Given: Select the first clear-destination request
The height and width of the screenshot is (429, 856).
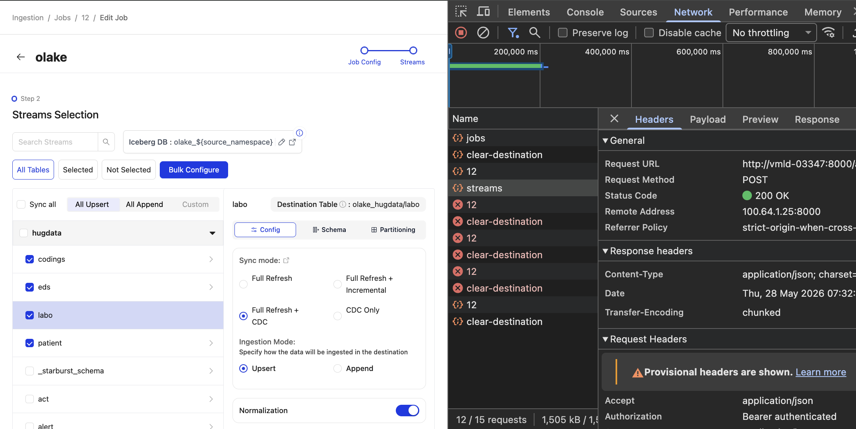Looking at the screenshot, I should 523,155.
